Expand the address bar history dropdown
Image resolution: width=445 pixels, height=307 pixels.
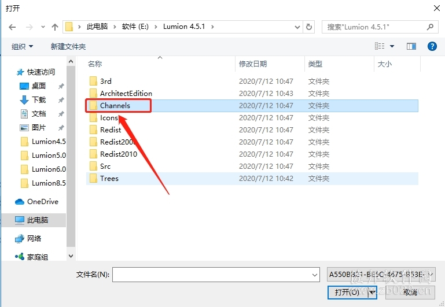(x=297, y=27)
